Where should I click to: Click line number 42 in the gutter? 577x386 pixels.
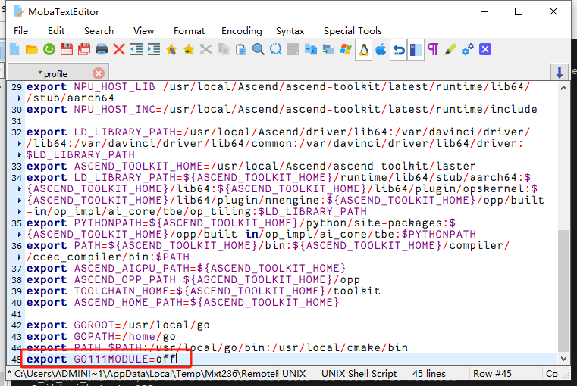[17, 325]
